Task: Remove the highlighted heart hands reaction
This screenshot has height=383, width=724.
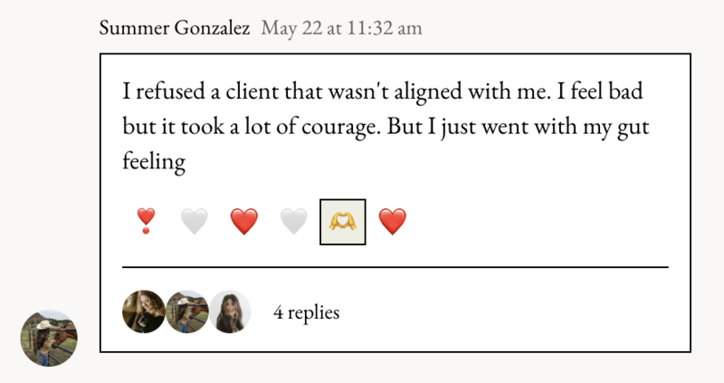Action: pyautogui.click(x=343, y=222)
